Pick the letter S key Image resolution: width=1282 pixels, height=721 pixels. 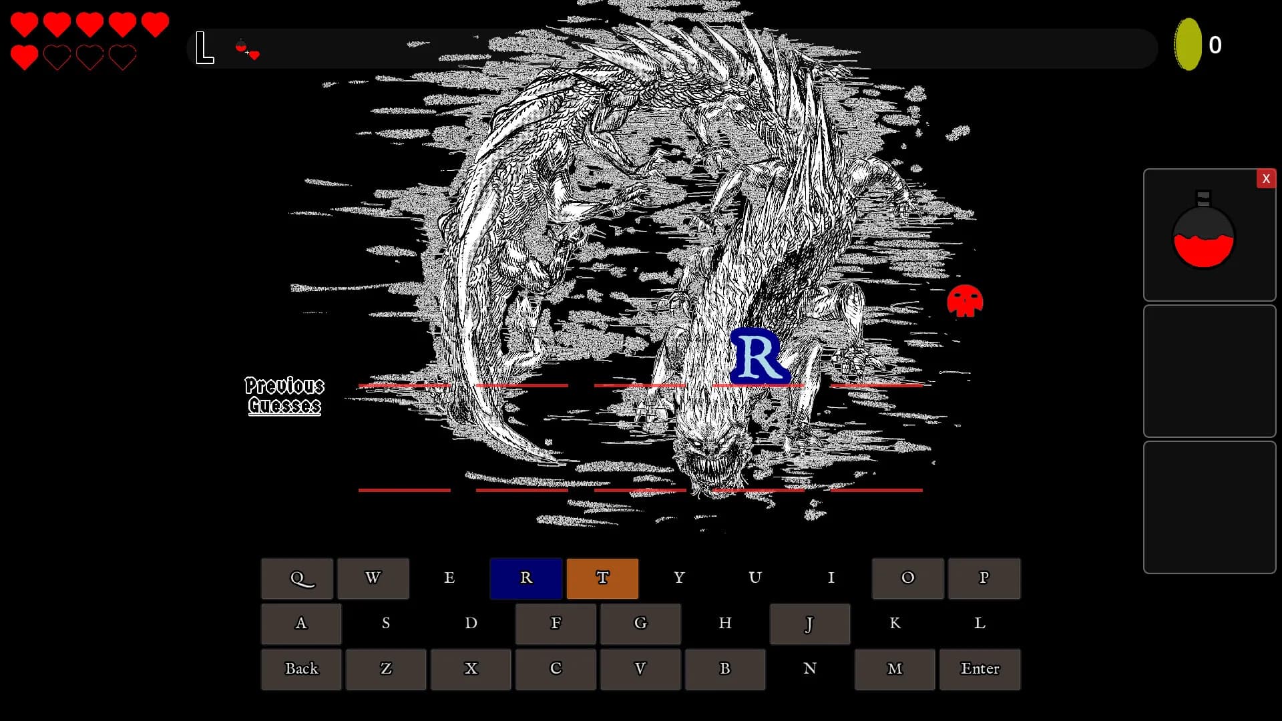[386, 624]
